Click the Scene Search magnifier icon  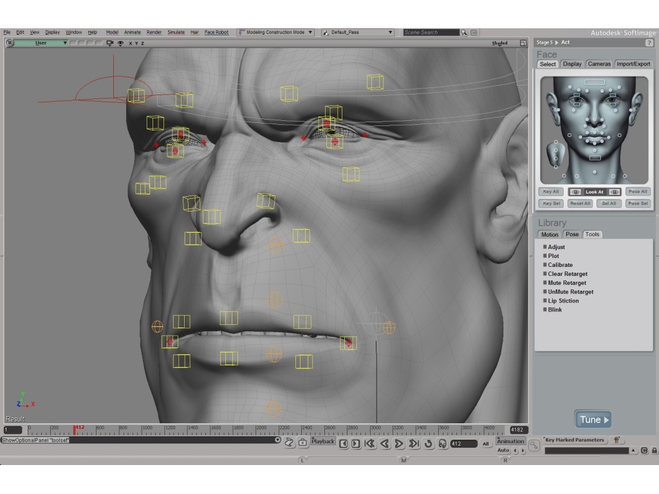coord(462,32)
